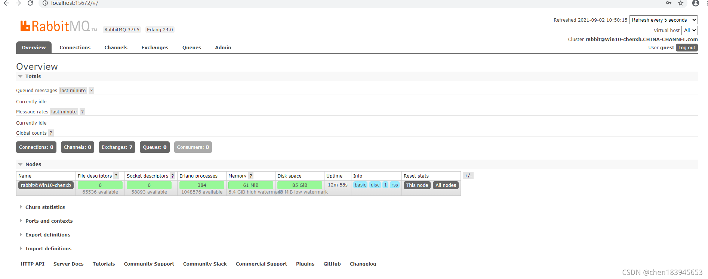The image size is (708, 279).
Task: Open the GitHub footer link
Action: pyautogui.click(x=332, y=264)
